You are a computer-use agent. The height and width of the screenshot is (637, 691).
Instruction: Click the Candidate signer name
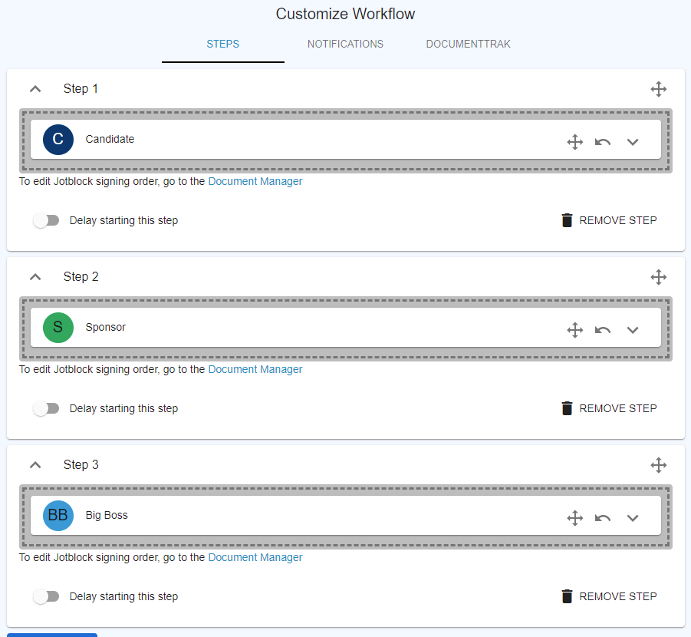click(x=110, y=139)
